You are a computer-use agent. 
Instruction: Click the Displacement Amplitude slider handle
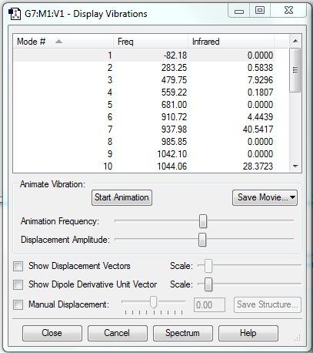tap(202, 240)
